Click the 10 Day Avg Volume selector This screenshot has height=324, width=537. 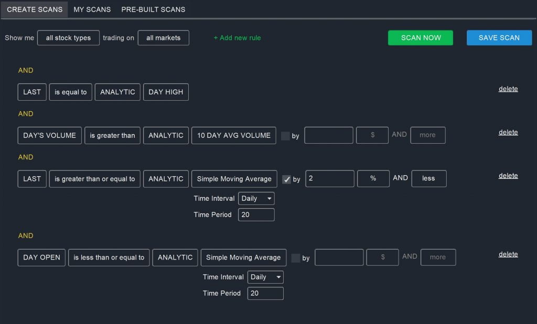[233, 135]
